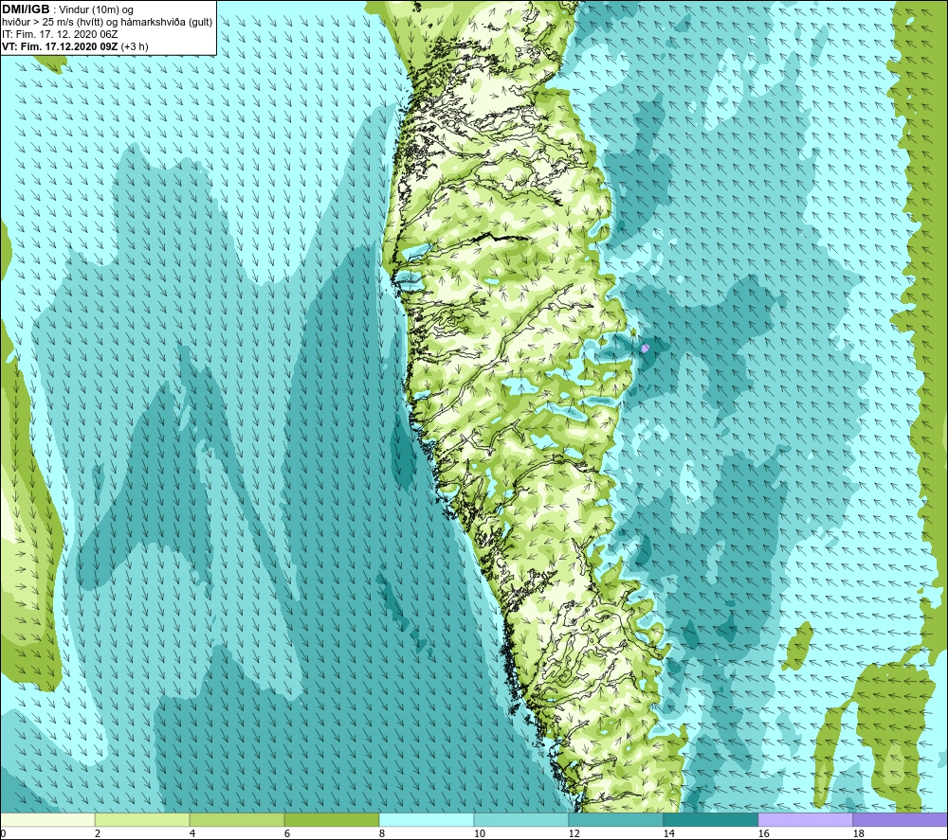Choose the 14–16 m/s dark teal swatch
The height and width of the screenshot is (840, 948).
(710, 819)
